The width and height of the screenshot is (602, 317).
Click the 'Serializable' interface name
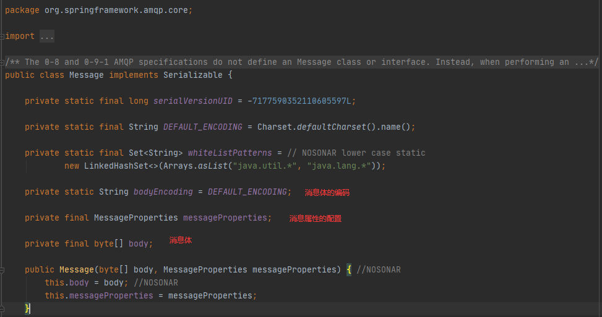tap(193, 75)
